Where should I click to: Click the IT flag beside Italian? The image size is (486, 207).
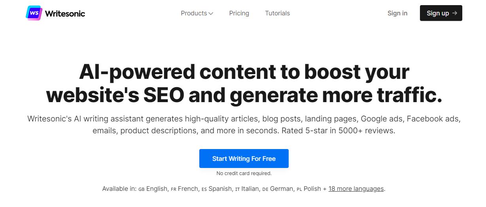pyautogui.click(x=237, y=189)
